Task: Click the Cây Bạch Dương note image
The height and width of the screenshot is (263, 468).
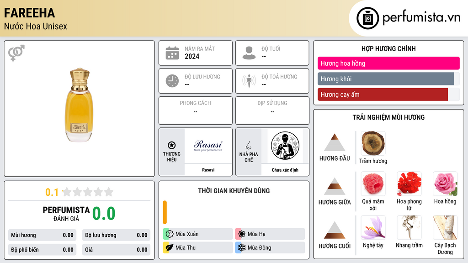Action: point(445,227)
